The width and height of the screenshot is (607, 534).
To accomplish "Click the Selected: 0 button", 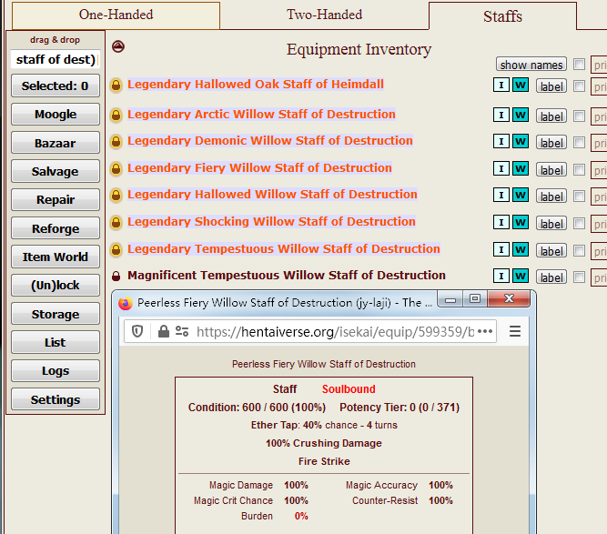I will 56,86.
